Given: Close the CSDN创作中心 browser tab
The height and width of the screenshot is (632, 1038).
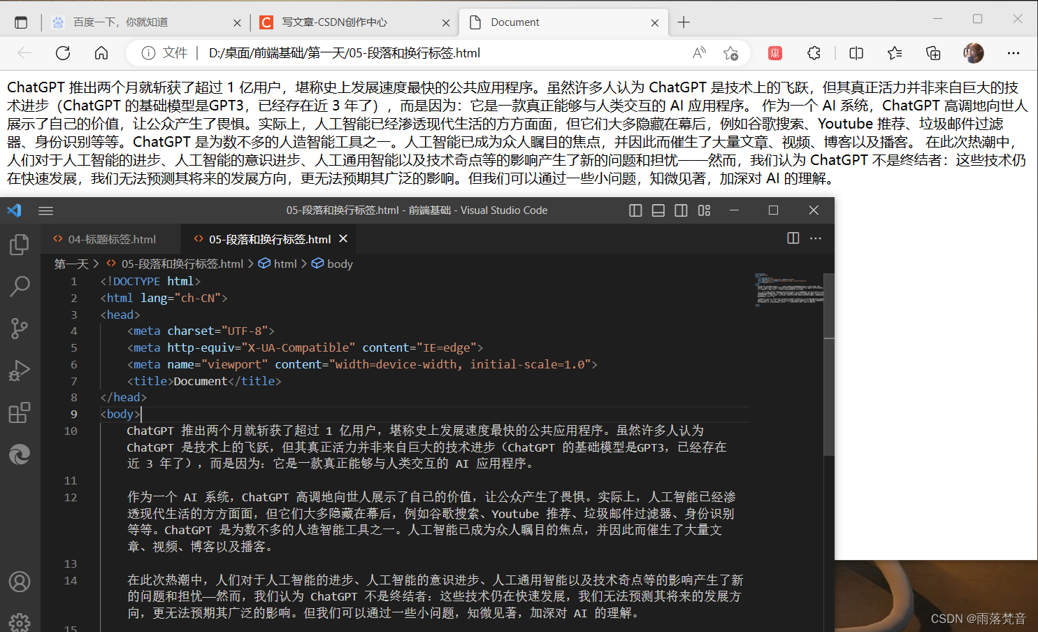Looking at the screenshot, I should (x=446, y=22).
